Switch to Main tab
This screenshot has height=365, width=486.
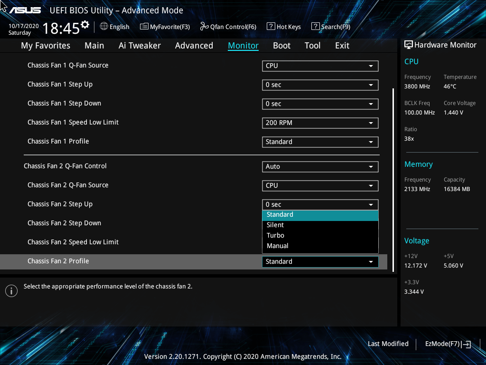click(x=94, y=46)
